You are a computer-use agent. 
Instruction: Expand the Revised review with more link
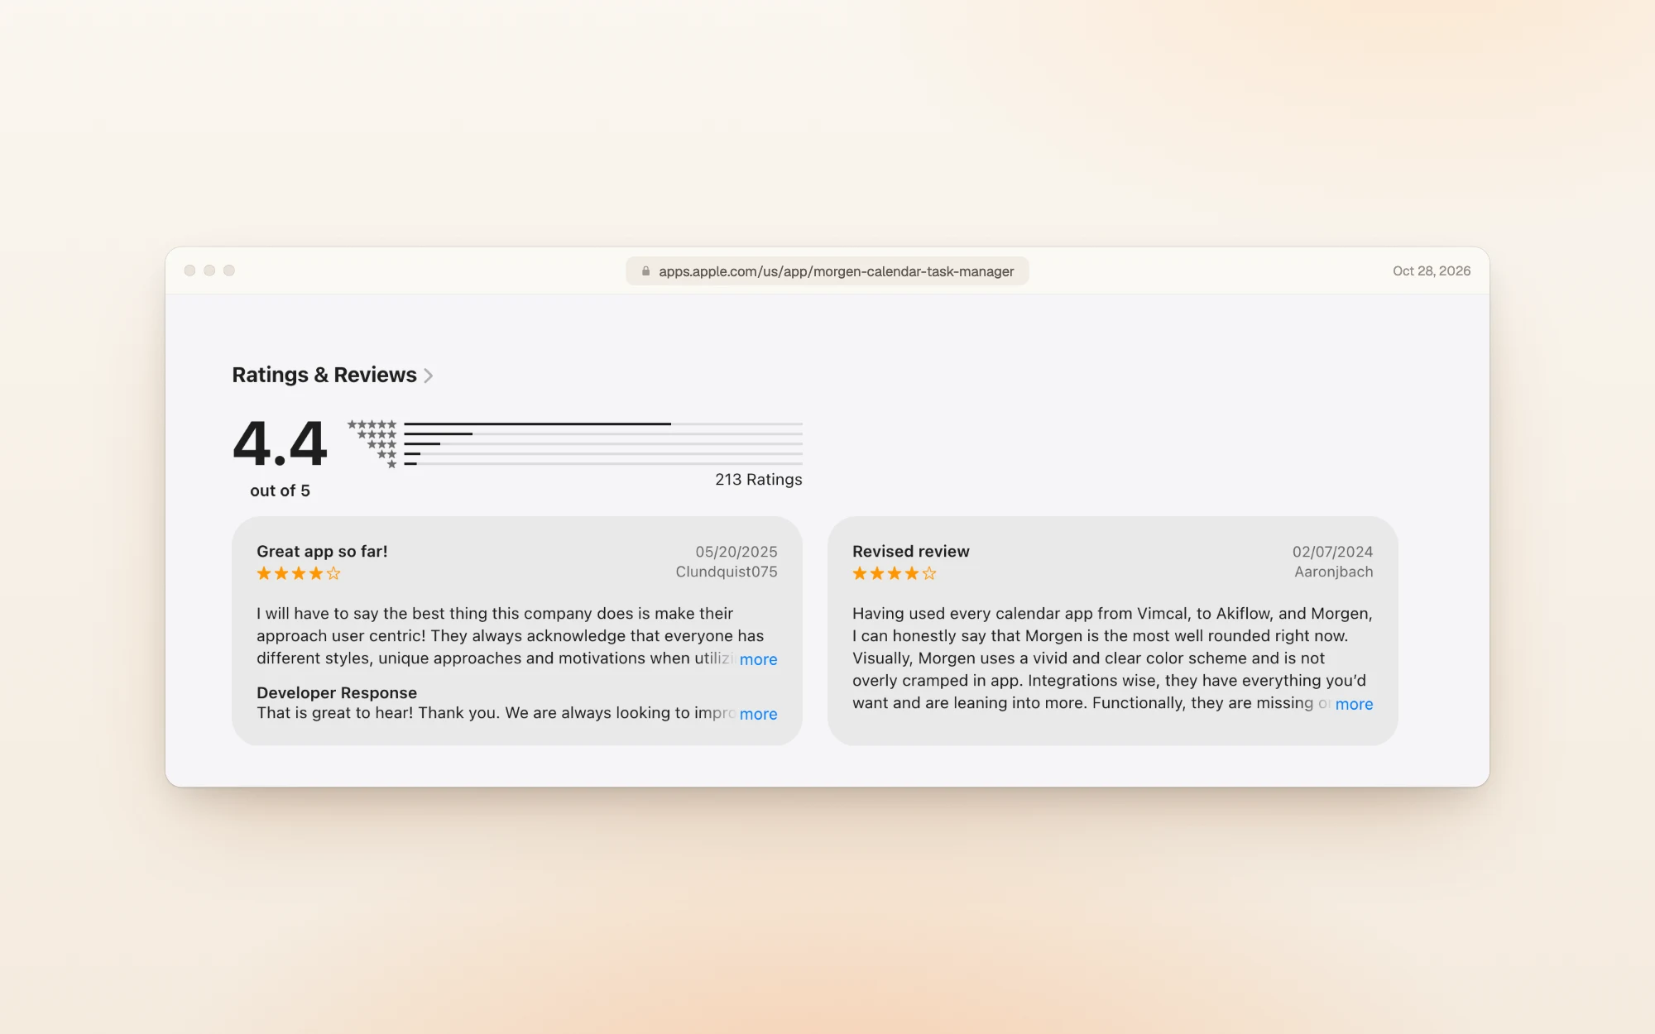coord(1354,704)
